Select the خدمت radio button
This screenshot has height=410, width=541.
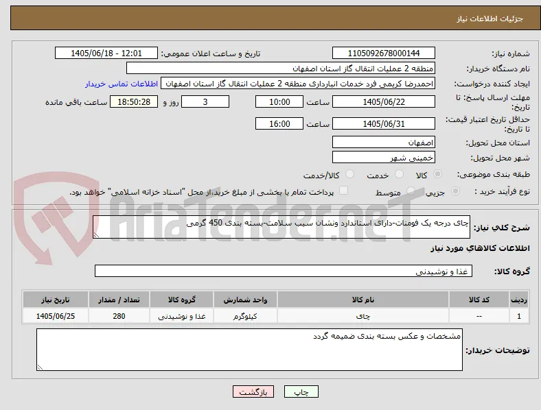(x=399, y=174)
